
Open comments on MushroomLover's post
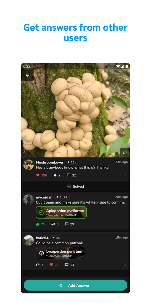coord(69,175)
